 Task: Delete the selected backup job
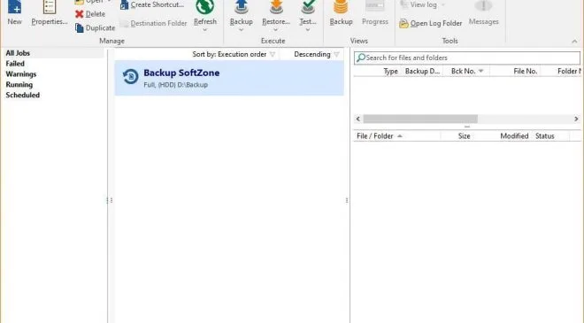click(90, 14)
